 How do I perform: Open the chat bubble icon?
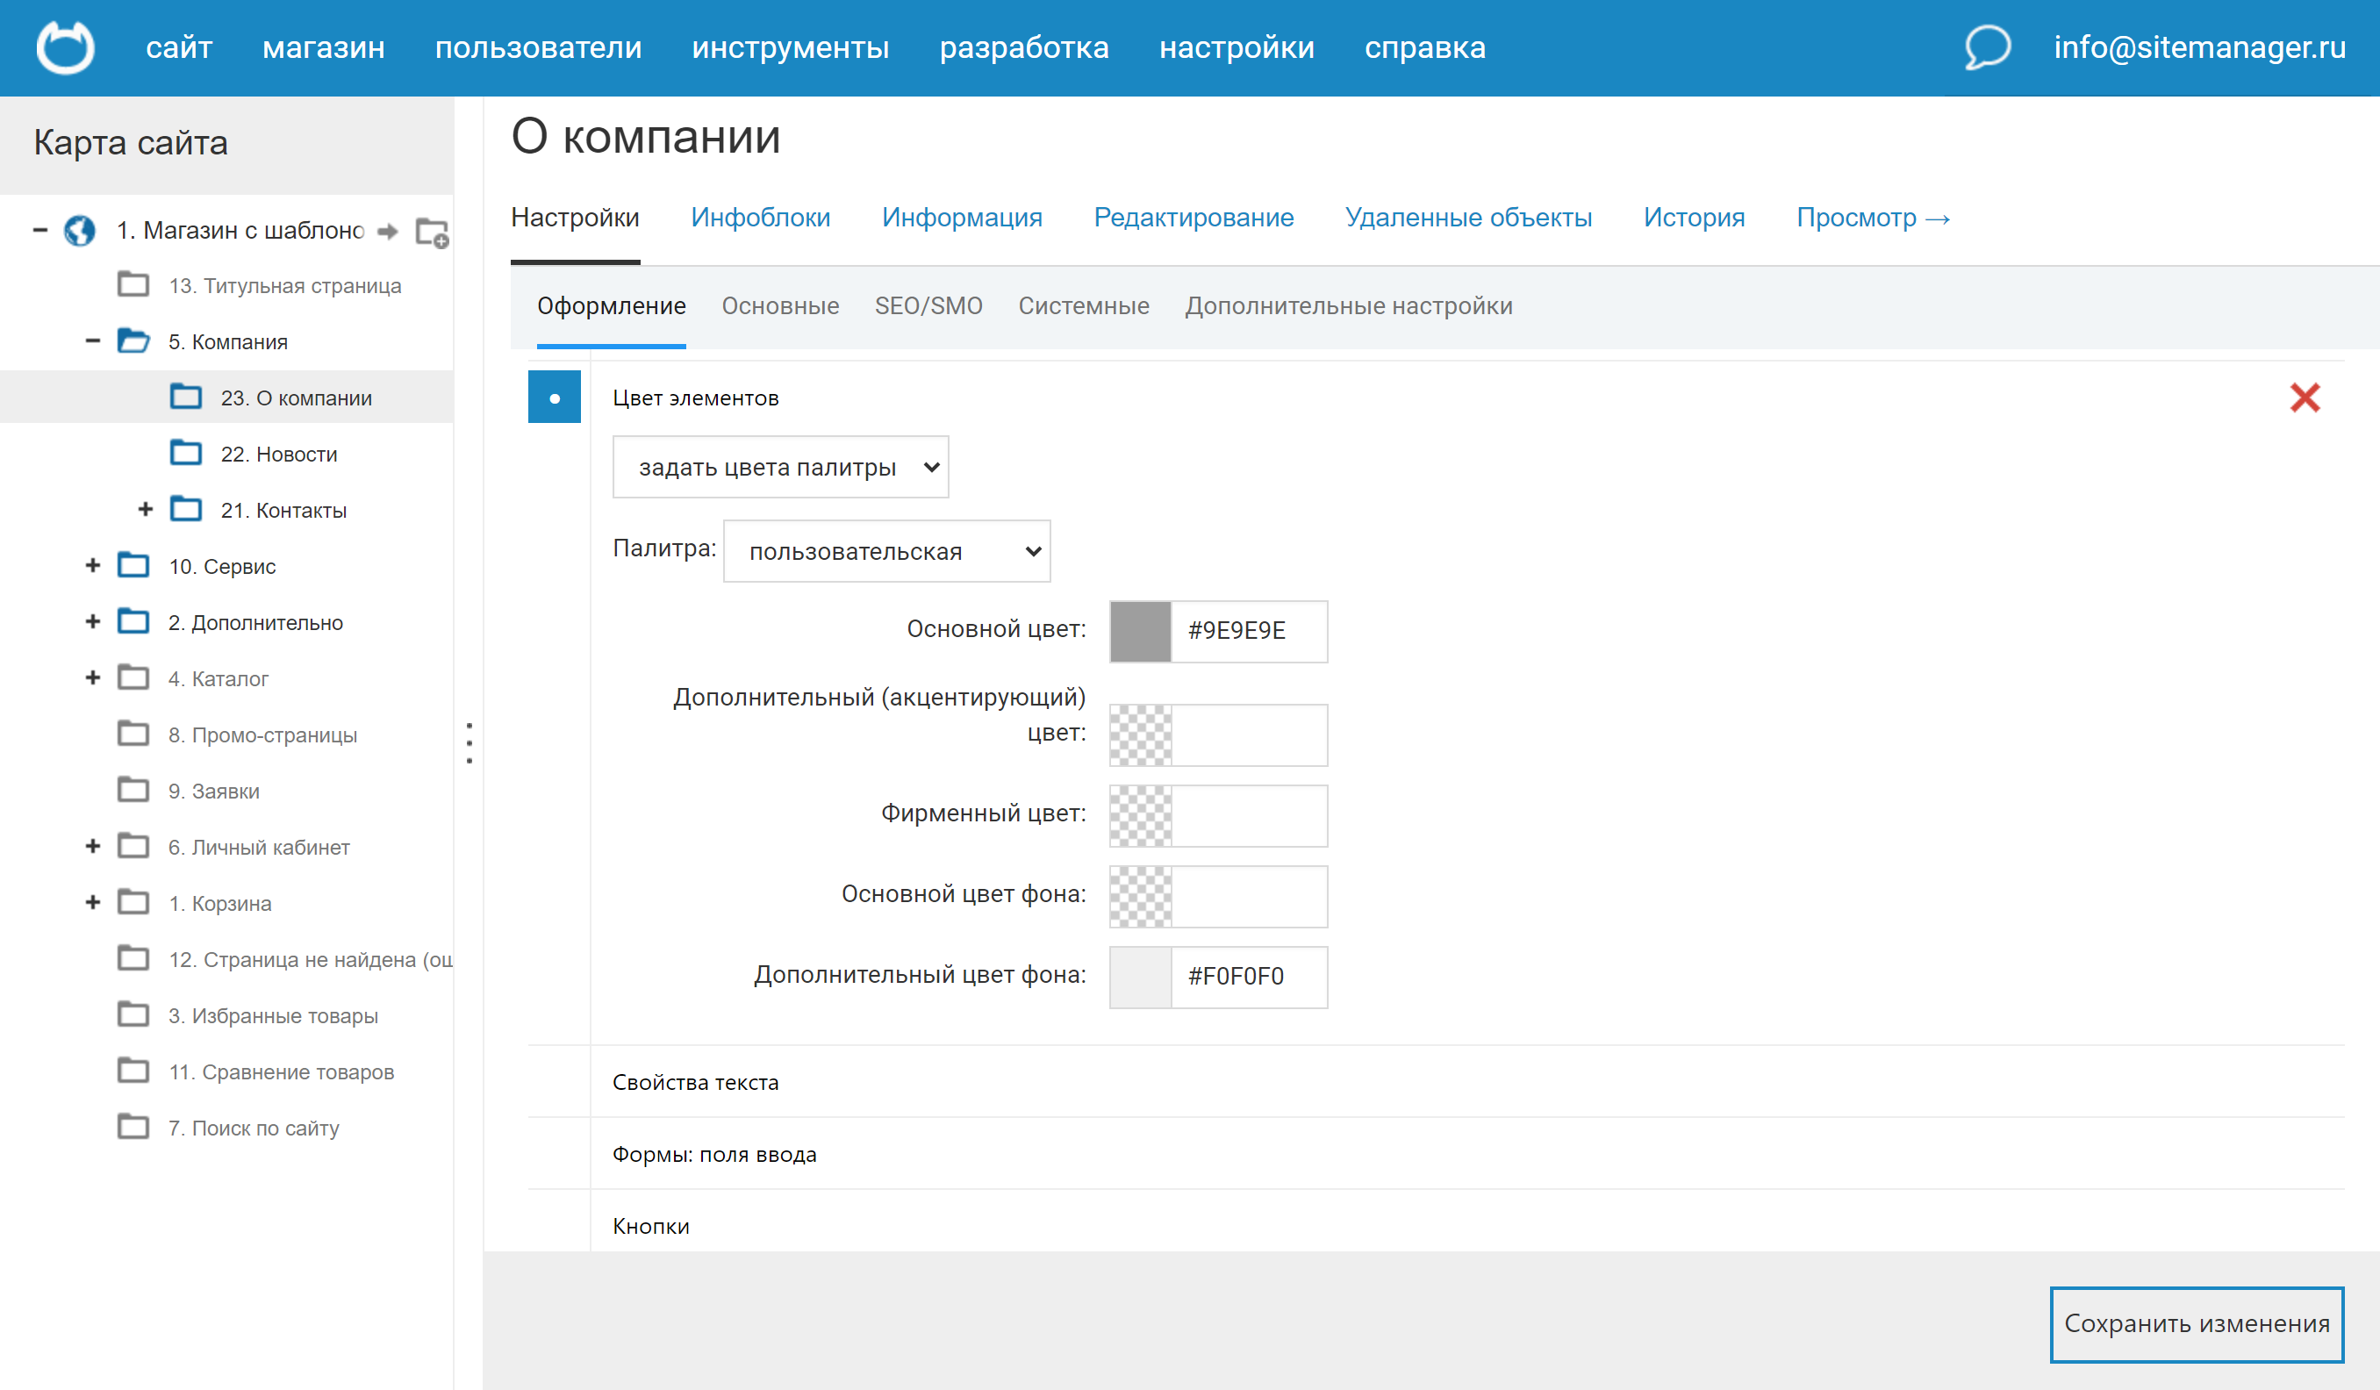point(1987,47)
